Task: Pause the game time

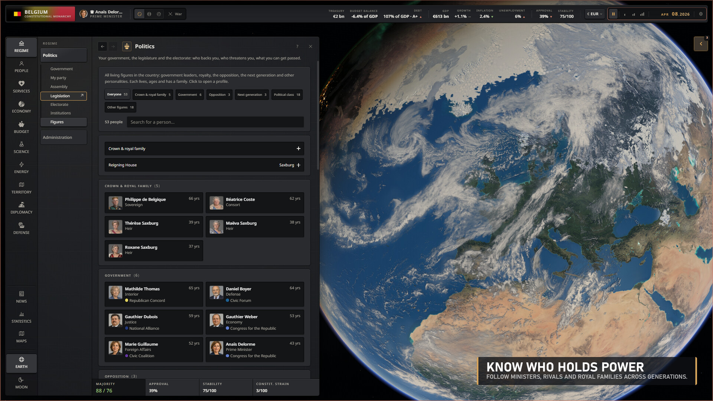Action: point(613,14)
